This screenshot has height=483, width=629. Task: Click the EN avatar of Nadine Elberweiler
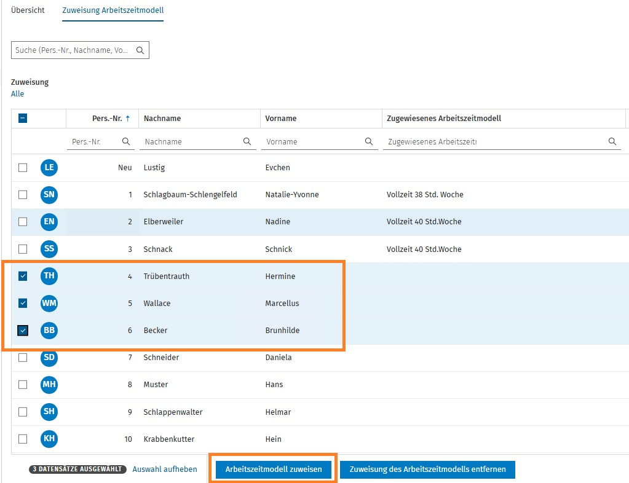[49, 222]
